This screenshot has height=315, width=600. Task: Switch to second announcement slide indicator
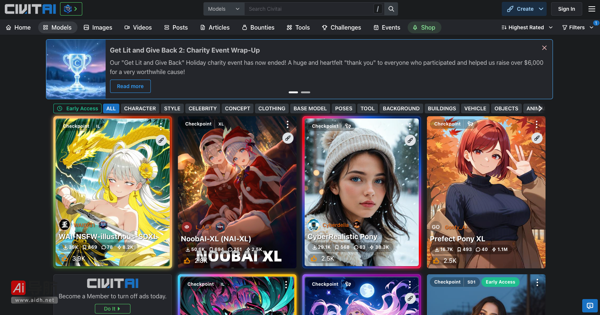pos(305,92)
